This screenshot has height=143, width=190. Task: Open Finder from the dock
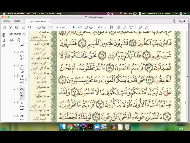(x=63, y=127)
